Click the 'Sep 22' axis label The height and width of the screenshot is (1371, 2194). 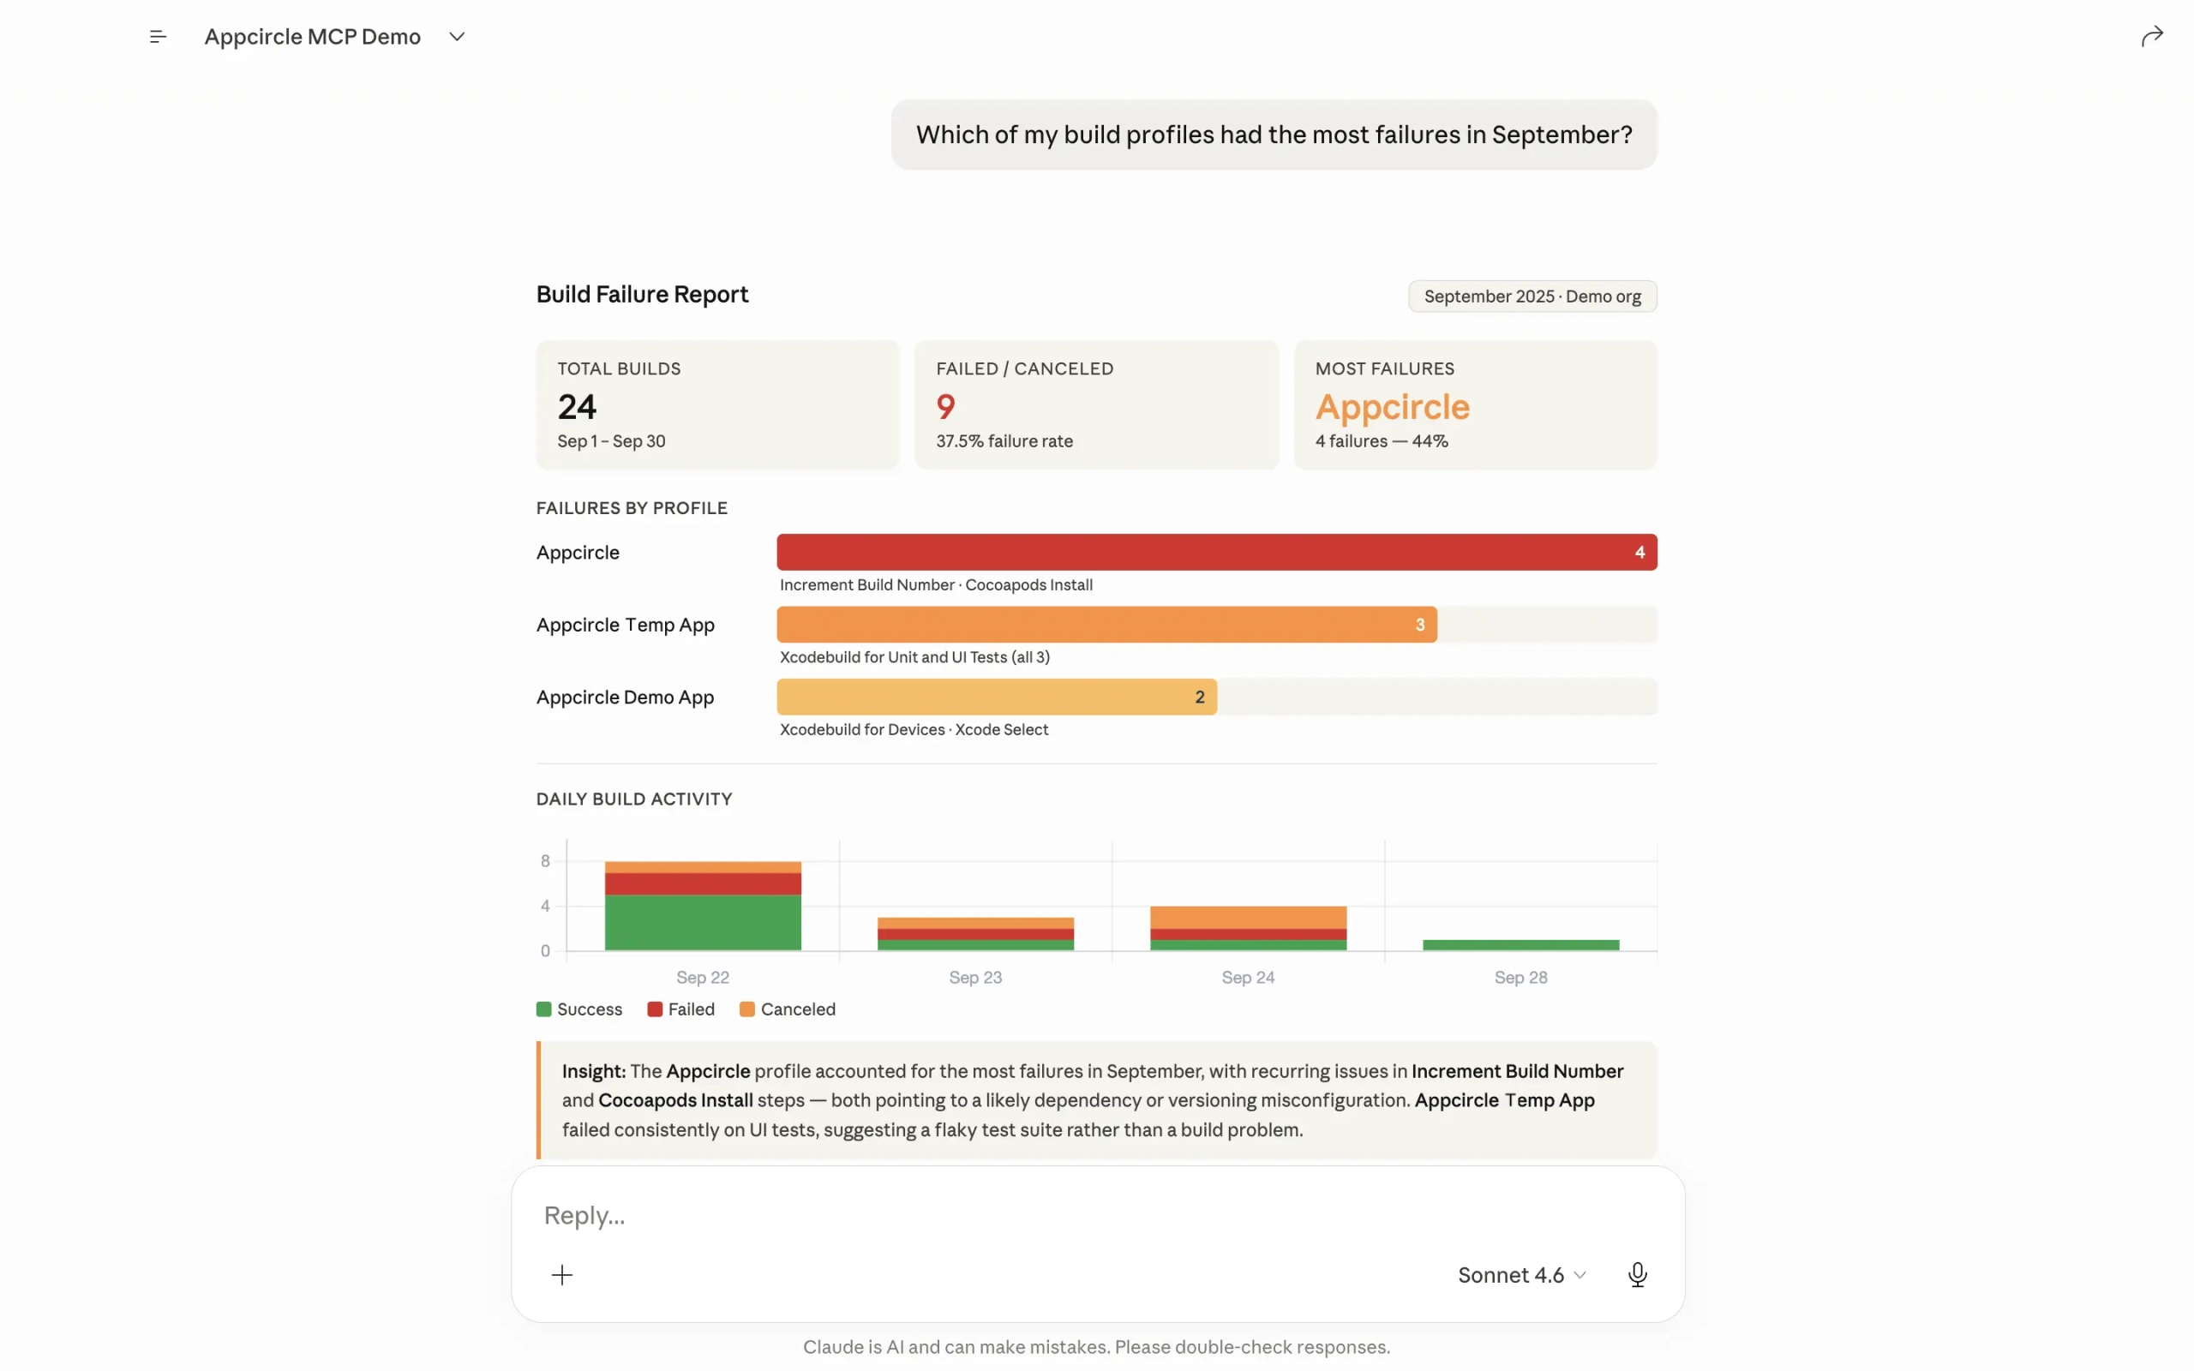(703, 978)
